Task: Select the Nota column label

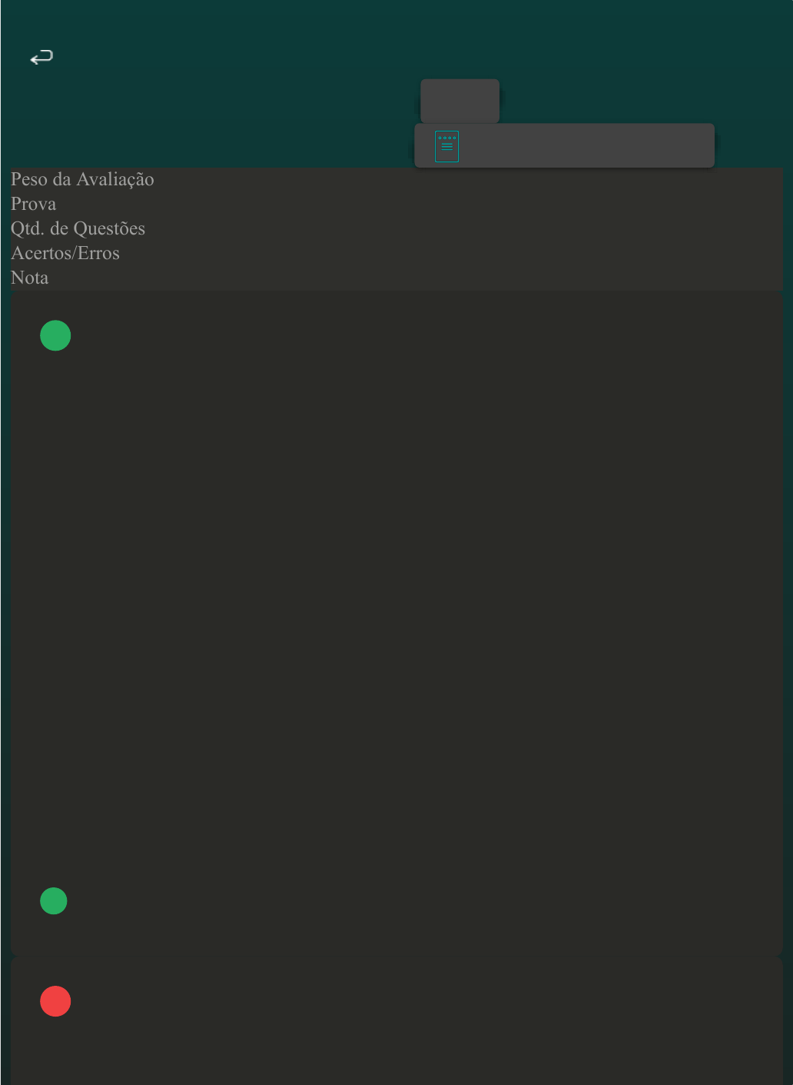Action: (29, 278)
